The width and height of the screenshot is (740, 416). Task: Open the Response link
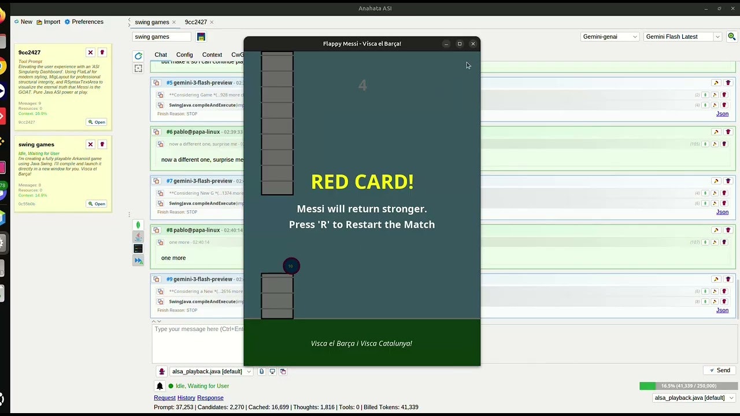pyautogui.click(x=210, y=398)
